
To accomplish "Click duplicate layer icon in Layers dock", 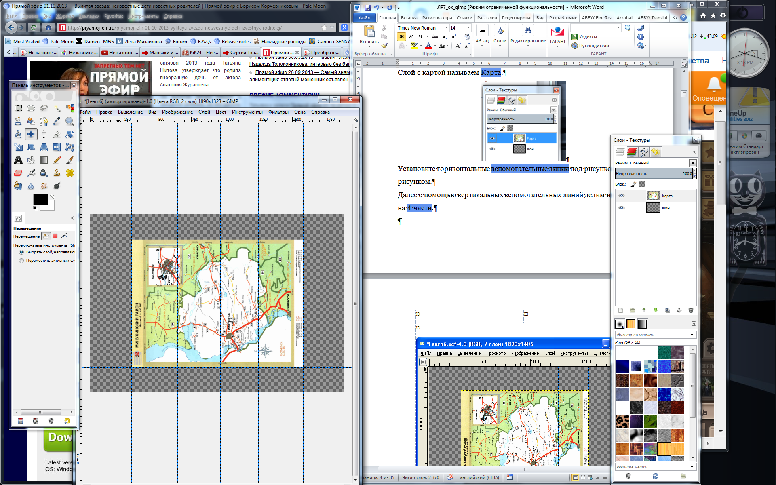I will [x=667, y=310].
